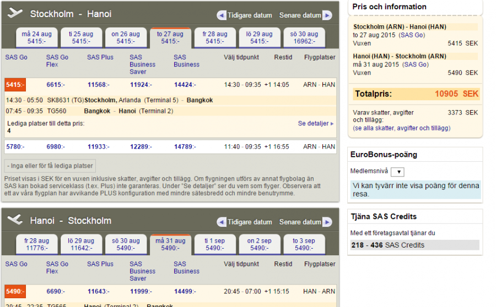Select the 5415 SAS Go outbound fare

click(x=15, y=85)
